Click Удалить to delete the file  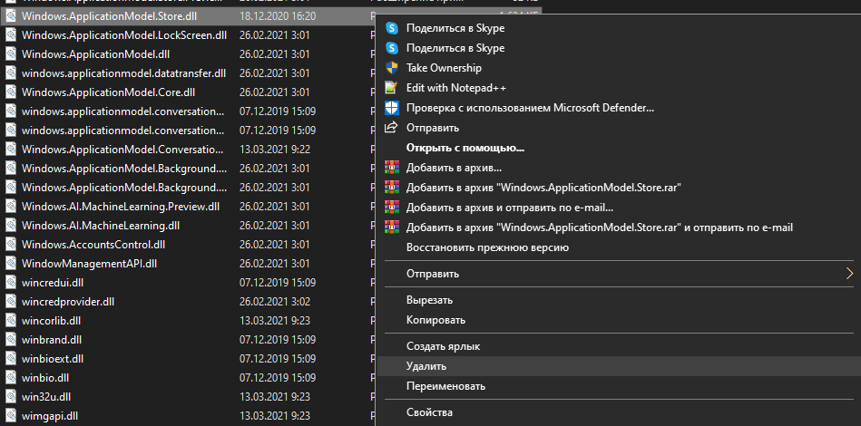pyautogui.click(x=426, y=365)
